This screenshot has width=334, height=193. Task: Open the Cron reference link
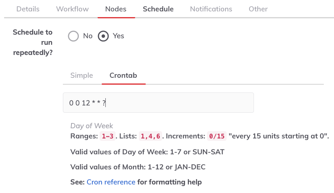pyautogui.click(x=111, y=182)
